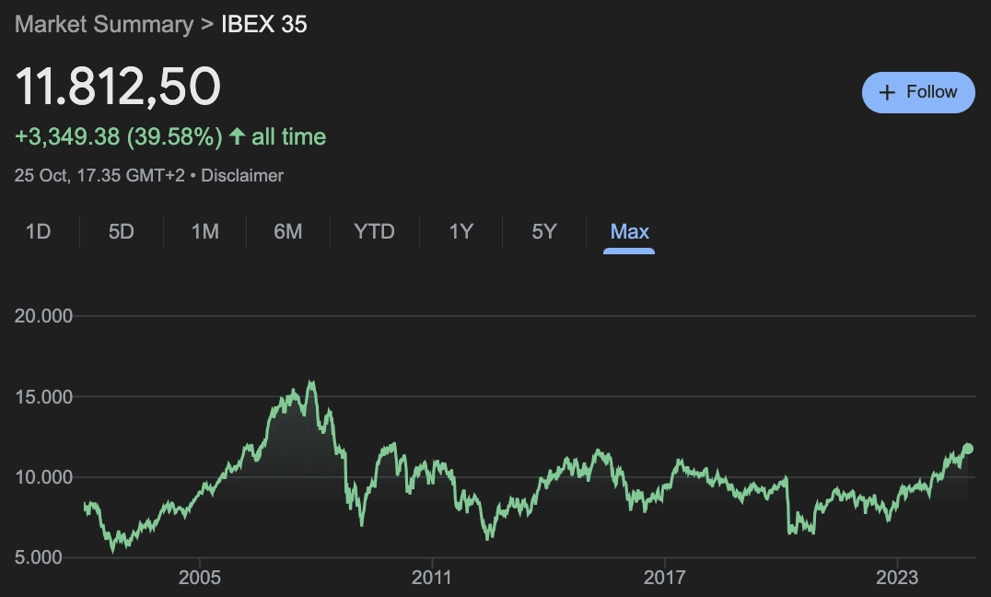Screen dimensions: 991x597
Task: Open the IBEX 35 index page
Action: [264, 24]
